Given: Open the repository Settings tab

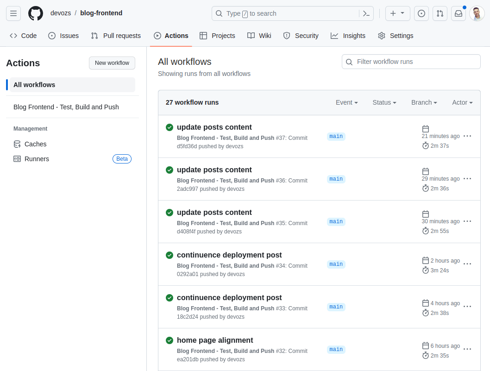Looking at the screenshot, I should pos(396,36).
